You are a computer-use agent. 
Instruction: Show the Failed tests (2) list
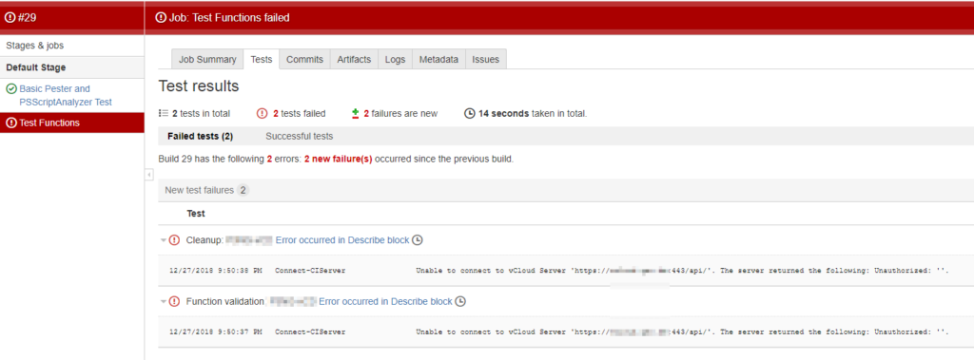click(200, 137)
